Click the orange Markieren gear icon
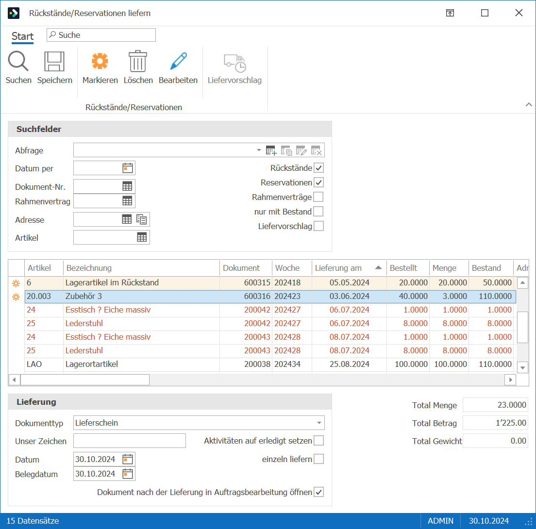Screen dimensions: 536x529 (100, 61)
